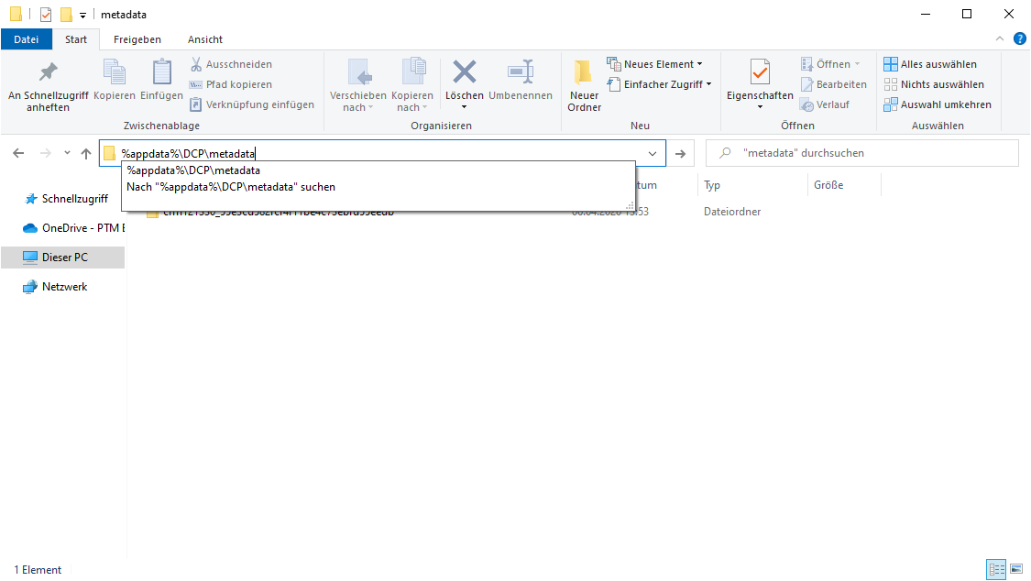
Task: Click the Löschen red X icon
Action: pos(465,72)
